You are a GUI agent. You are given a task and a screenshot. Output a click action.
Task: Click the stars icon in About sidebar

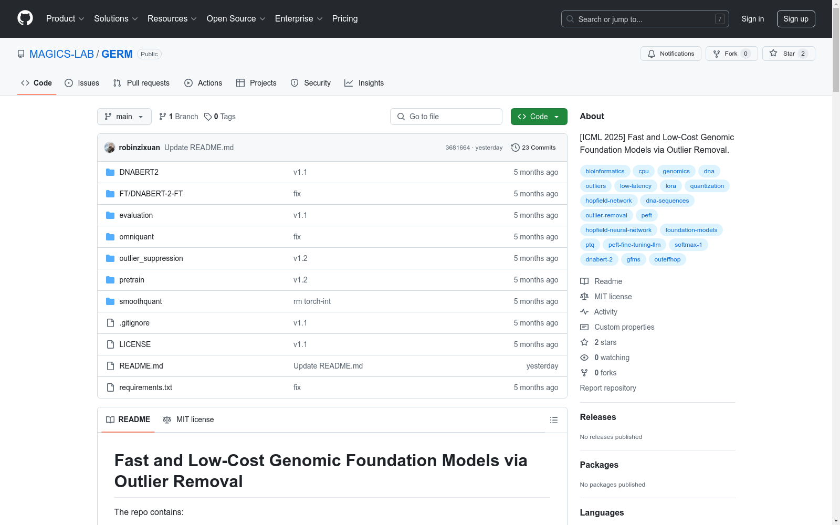tap(584, 342)
